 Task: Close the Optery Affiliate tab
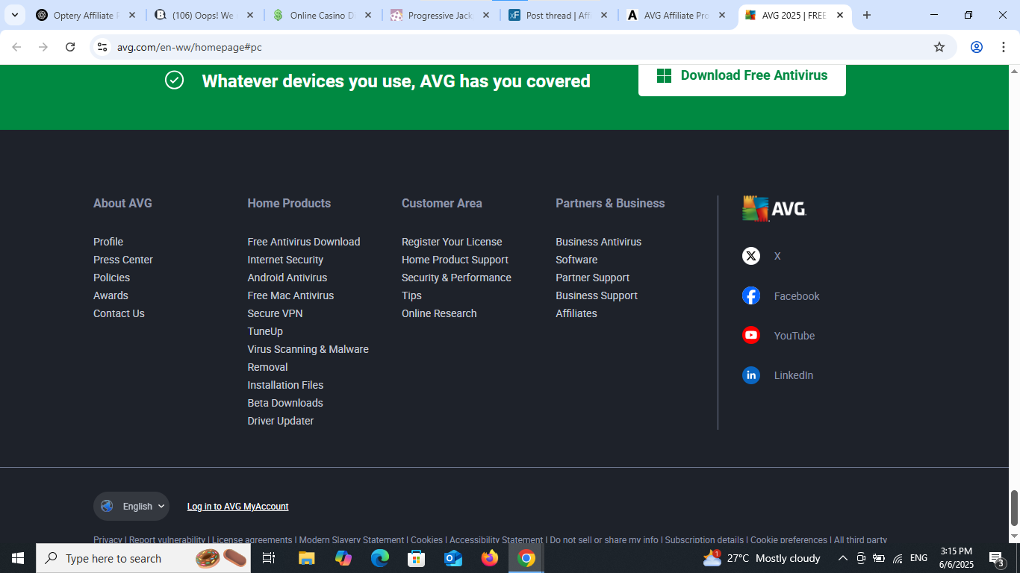(132, 15)
